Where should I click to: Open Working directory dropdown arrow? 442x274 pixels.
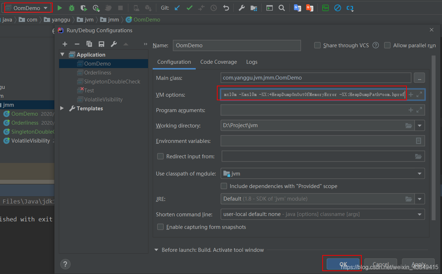click(x=420, y=125)
